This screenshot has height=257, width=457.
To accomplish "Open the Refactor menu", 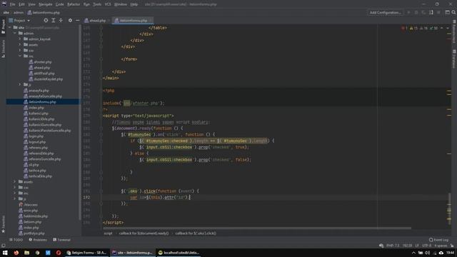I will coord(74,4).
